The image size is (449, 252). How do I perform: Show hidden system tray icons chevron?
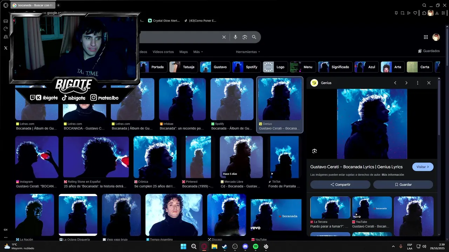(393, 246)
